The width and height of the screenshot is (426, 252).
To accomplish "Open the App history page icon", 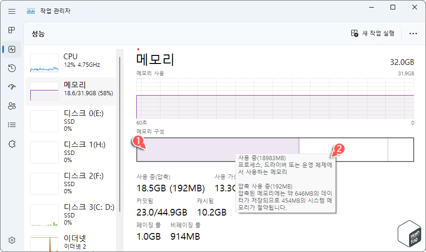I will click(12, 68).
